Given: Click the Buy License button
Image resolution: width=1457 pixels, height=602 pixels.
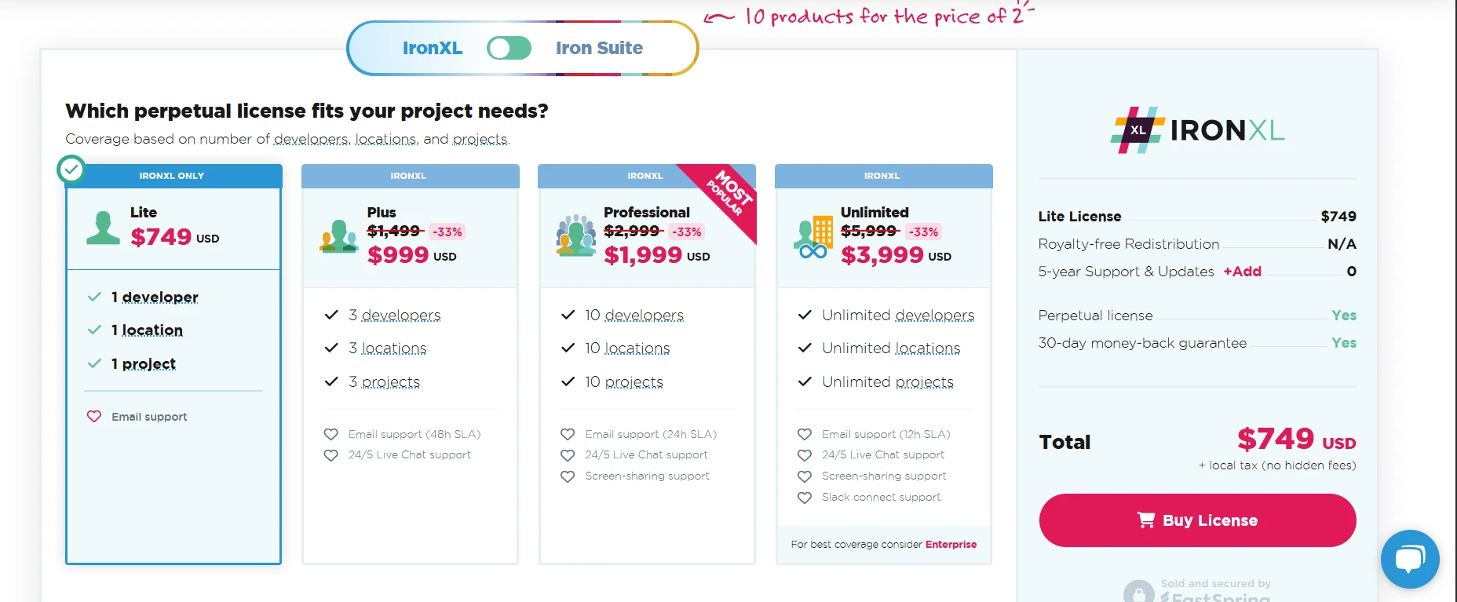Looking at the screenshot, I should pyautogui.click(x=1197, y=520).
